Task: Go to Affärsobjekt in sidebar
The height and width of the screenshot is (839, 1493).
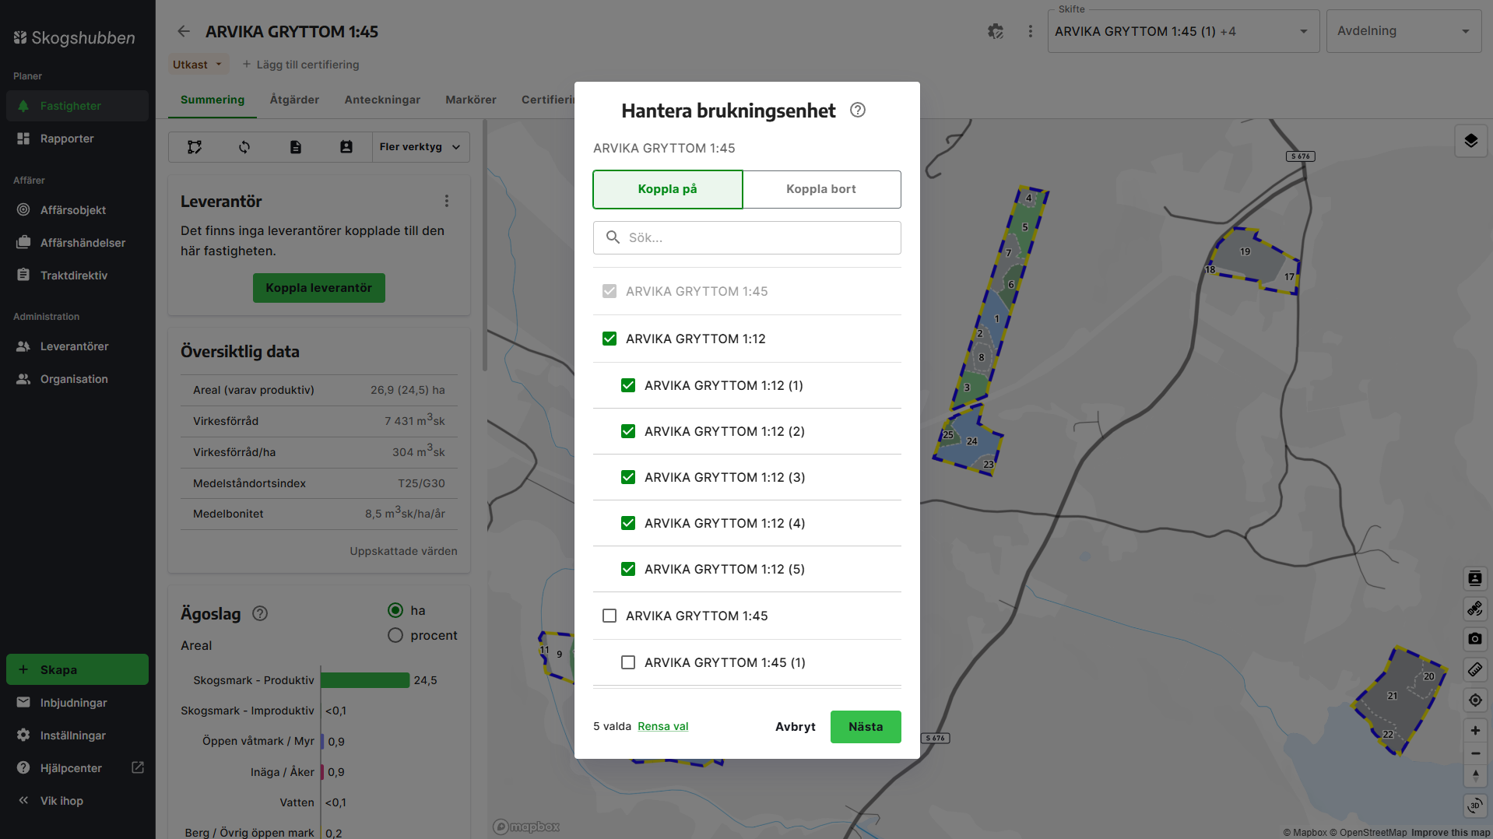Action: click(x=77, y=210)
